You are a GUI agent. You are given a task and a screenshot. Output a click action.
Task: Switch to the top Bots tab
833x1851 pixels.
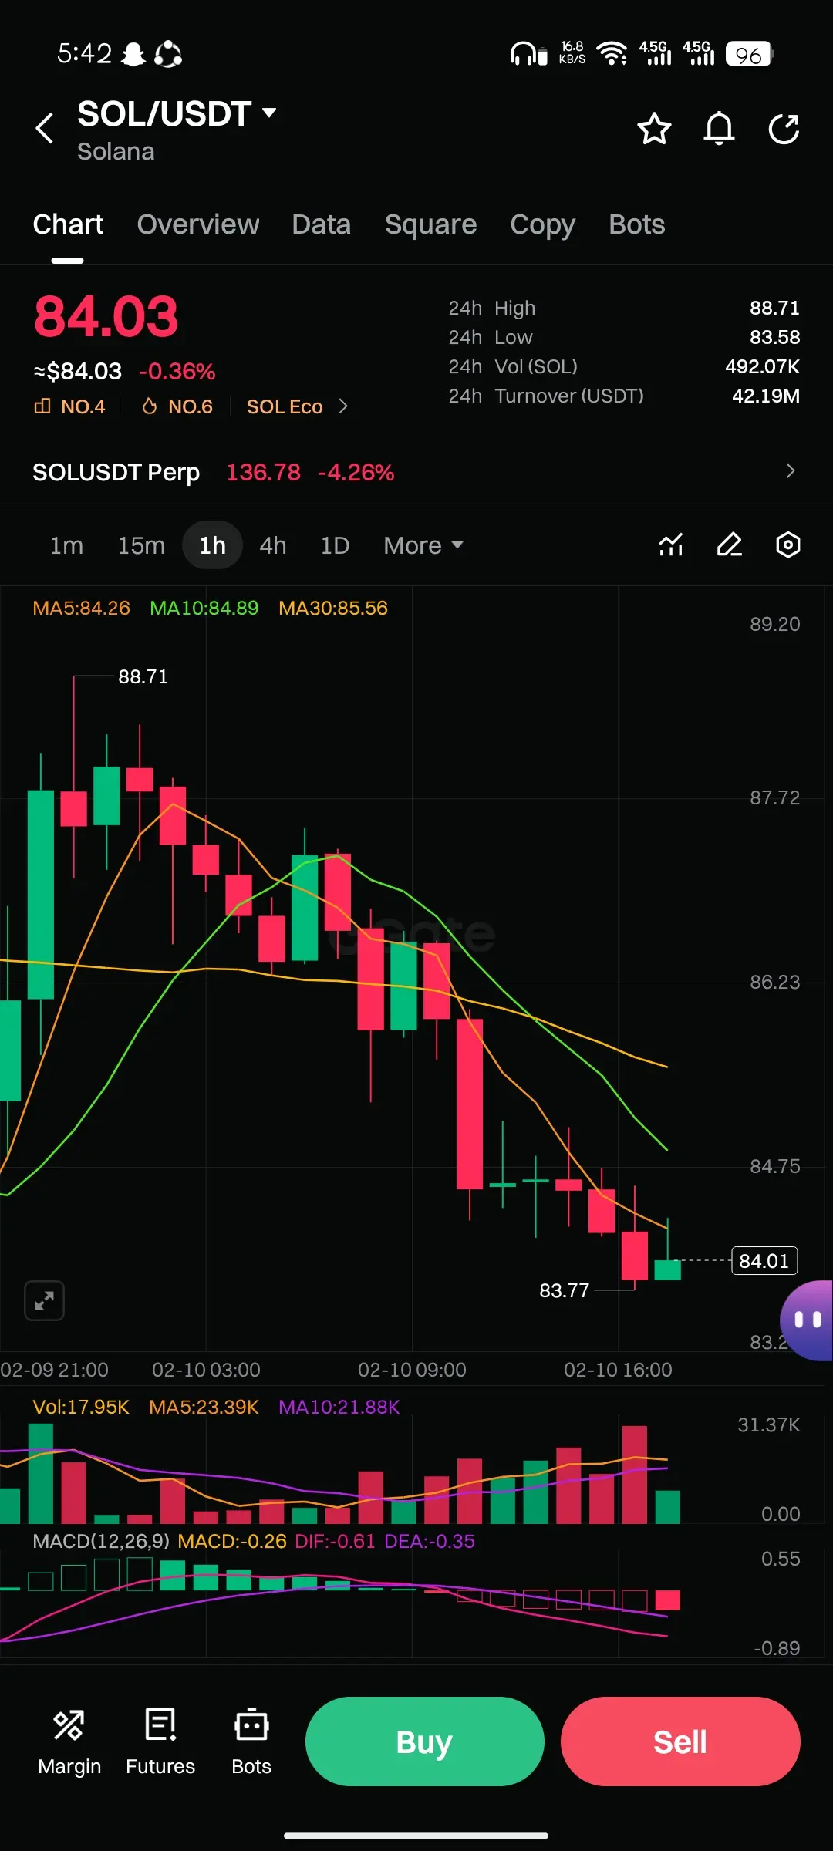click(637, 224)
